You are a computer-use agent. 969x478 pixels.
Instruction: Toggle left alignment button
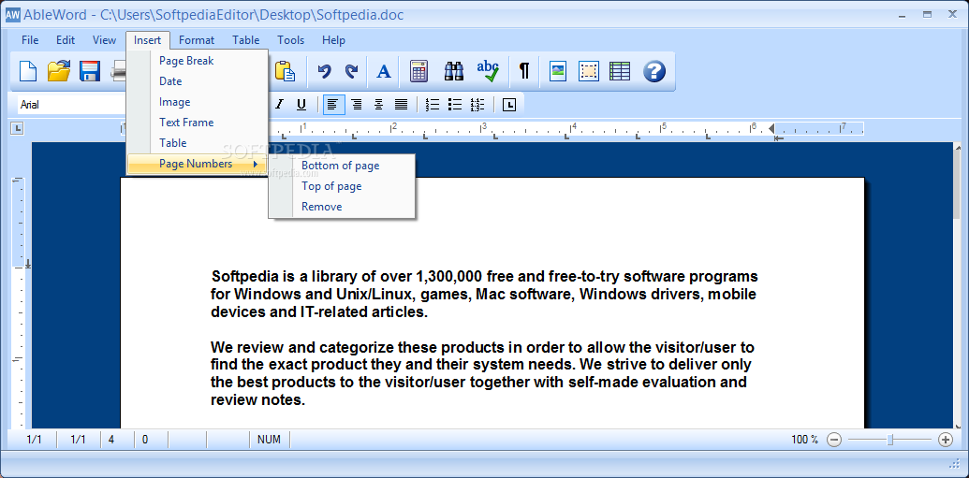pos(333,105)
